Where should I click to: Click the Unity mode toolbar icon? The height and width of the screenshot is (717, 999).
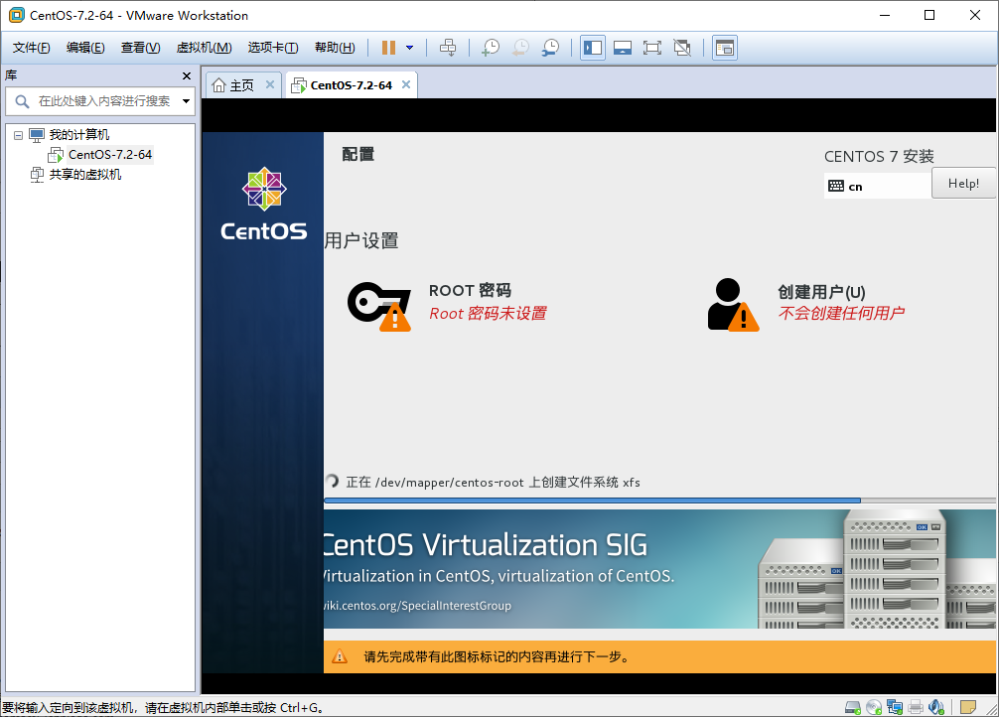pos(682,48)
